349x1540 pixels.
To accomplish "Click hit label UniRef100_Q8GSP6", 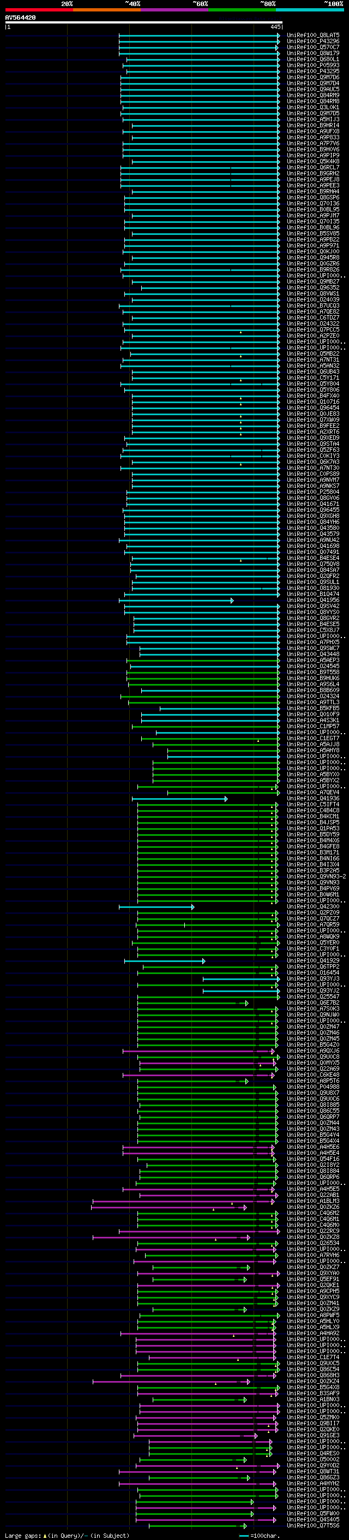I will (313, 197).
